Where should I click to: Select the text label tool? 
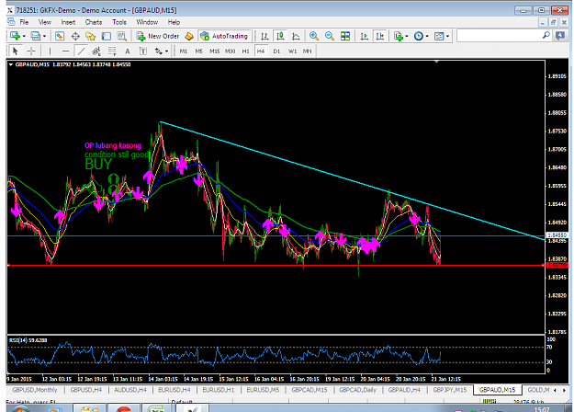pyautogui.click(x=143, y=51)
